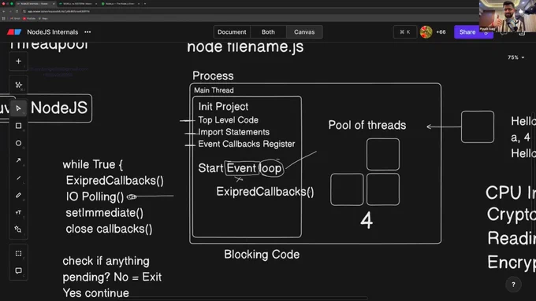This screenshot has height=301, width=536.
Task: Click the 'Pool of threads' label
Action: click(367, 125)
